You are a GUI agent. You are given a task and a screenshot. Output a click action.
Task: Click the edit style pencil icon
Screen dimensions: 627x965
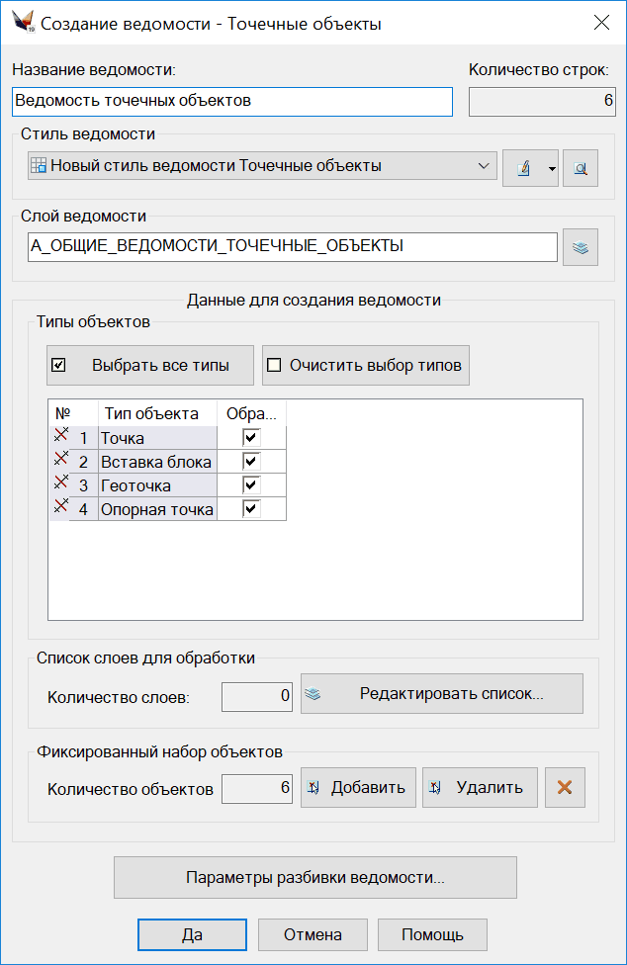coord(523,169)
